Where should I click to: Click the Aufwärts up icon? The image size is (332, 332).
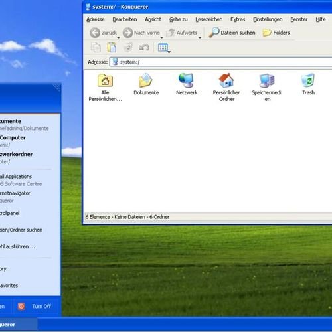pyautogui.click(x=171, y=33)
